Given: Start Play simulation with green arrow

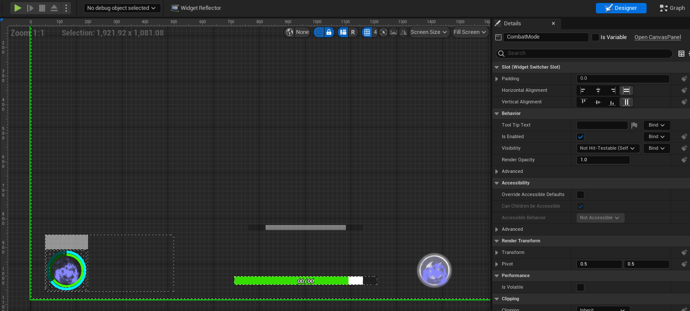Looking at the screenshot, I should point(18,8).
